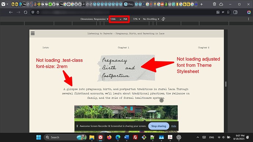The height and width of the screenshot is (142, 253).
Task: Open notification bell in tray
Action: (x=247, y=137)
